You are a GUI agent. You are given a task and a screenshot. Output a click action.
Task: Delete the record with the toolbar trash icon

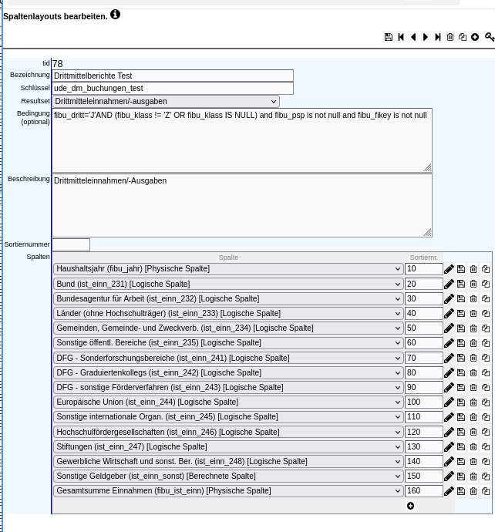450,37
